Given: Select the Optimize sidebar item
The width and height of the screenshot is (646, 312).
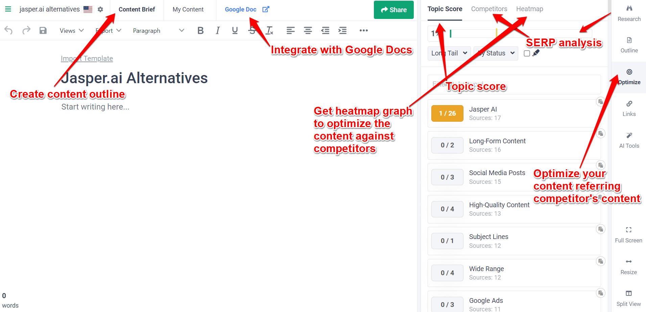Looking at the screenshot, I should 629,77.
